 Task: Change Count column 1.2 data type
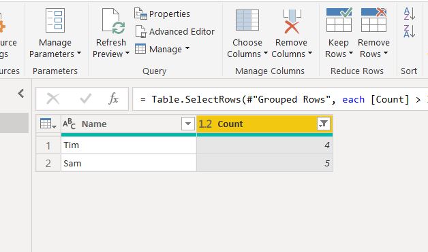(x=205, y=124)
